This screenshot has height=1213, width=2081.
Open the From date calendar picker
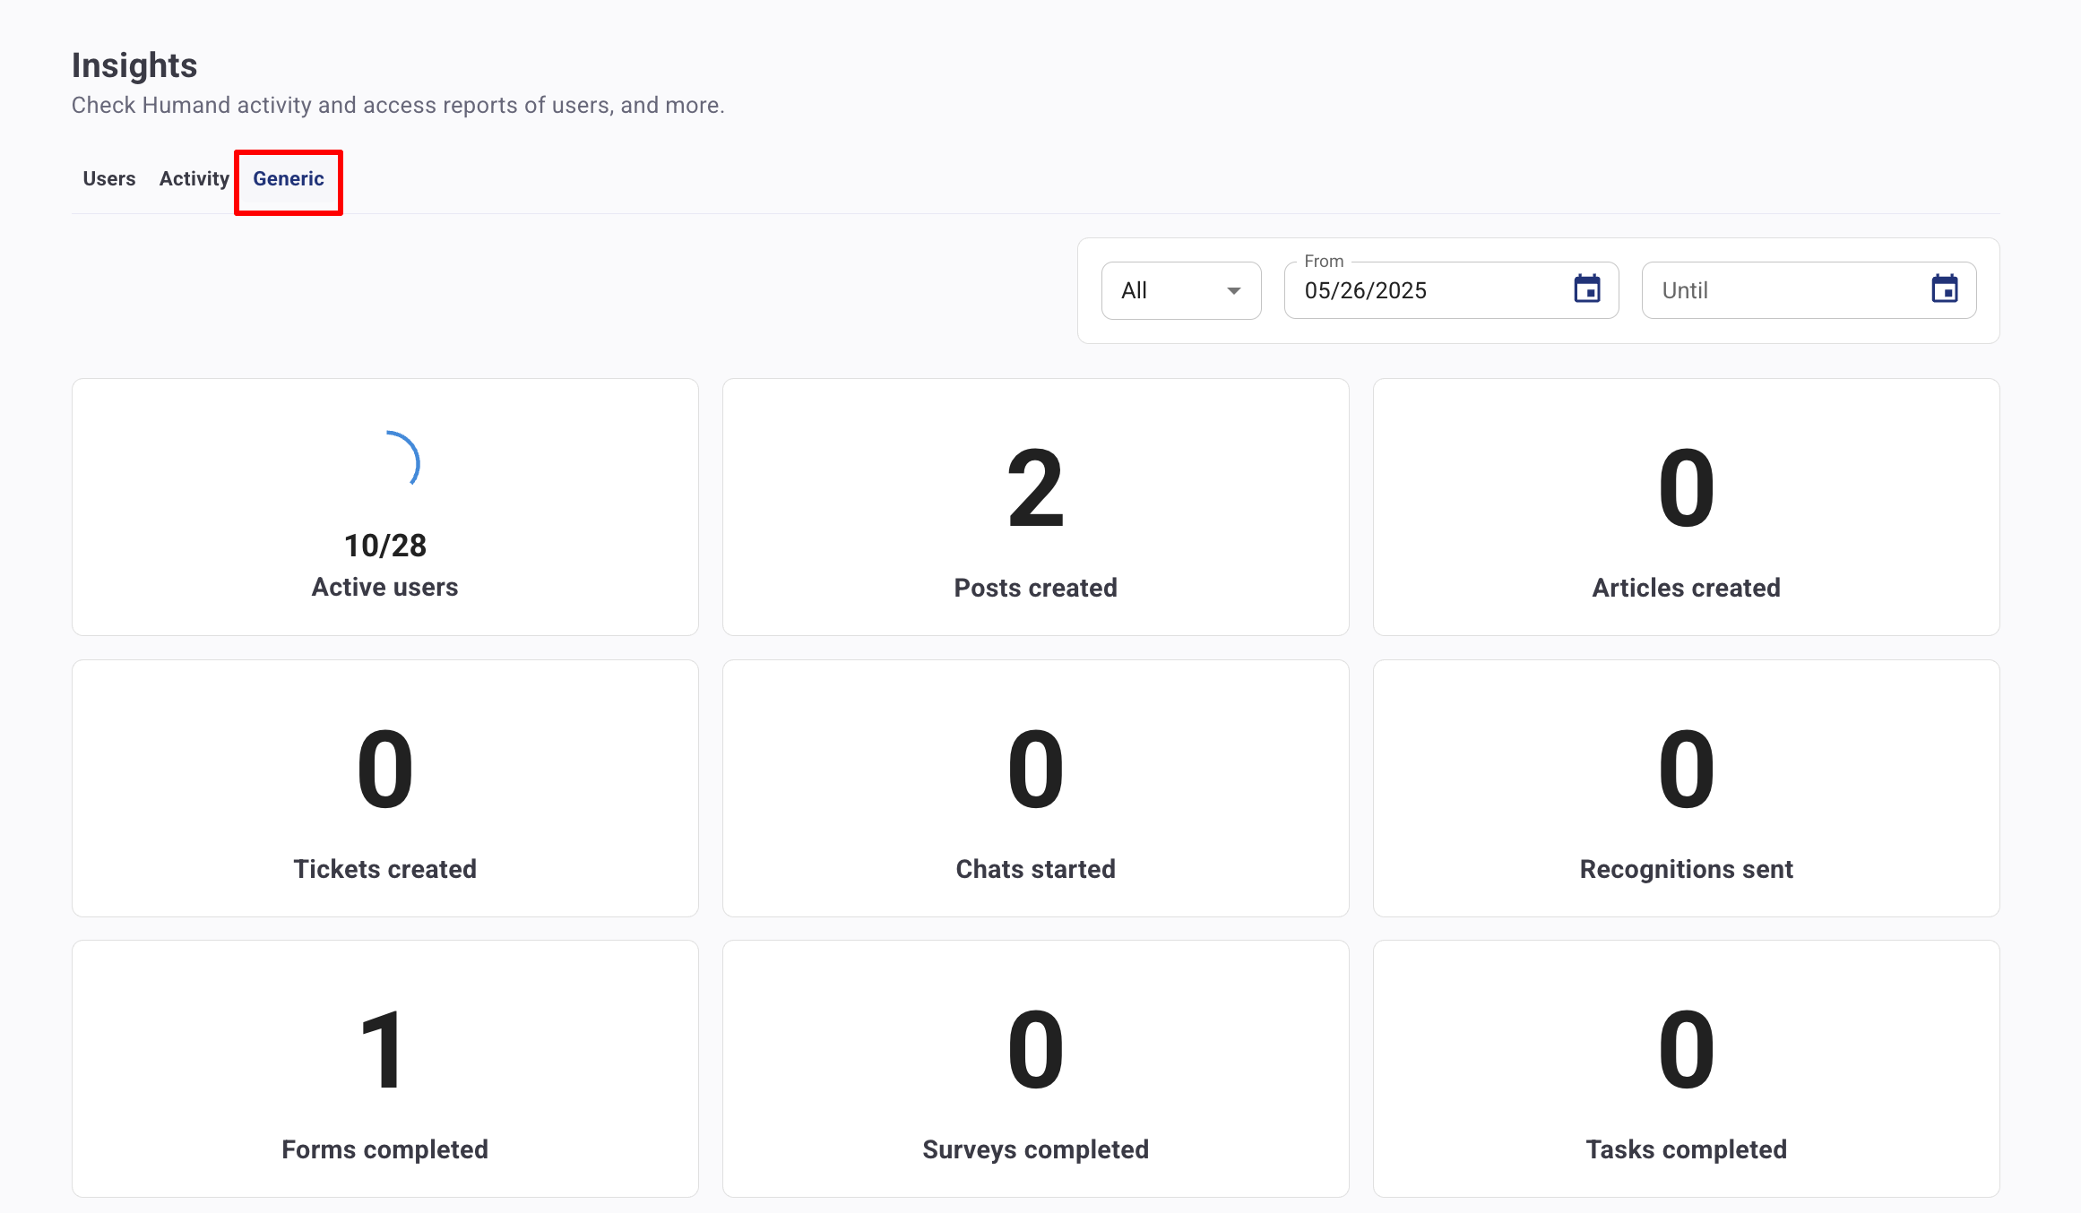(x=1586, y=289)
